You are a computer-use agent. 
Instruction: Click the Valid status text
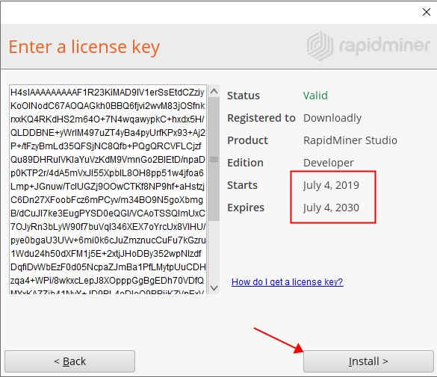tap(315, 96)
